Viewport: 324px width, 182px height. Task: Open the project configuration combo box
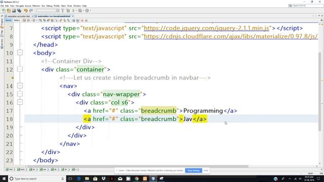tap(48, 11)
